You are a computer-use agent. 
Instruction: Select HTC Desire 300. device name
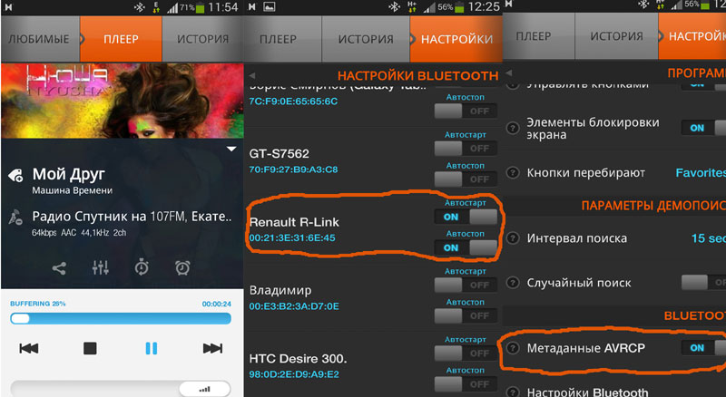tap(298, 359)
